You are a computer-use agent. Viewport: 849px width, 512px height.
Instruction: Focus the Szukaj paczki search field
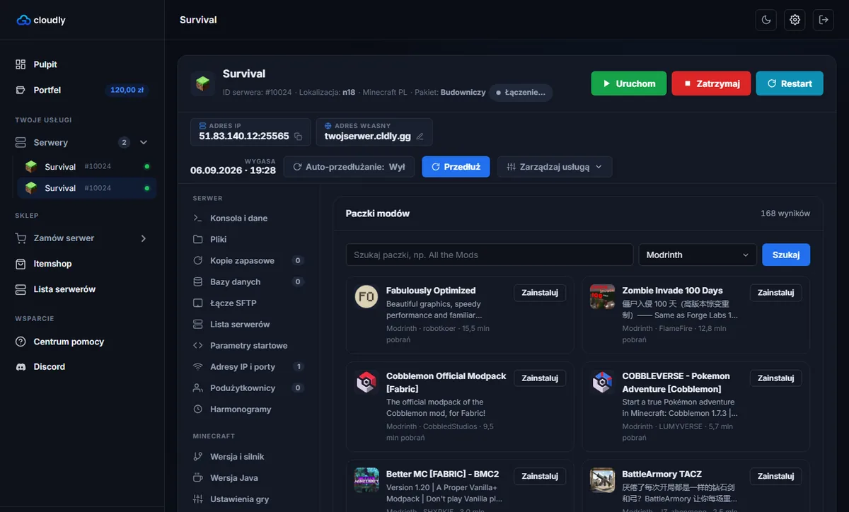[490, 255]
